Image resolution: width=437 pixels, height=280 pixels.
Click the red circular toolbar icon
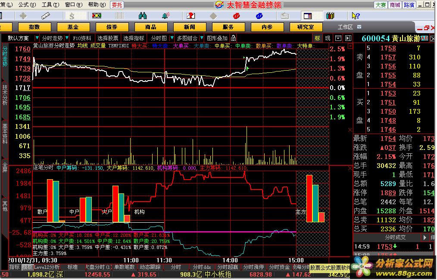coord(236,16)
